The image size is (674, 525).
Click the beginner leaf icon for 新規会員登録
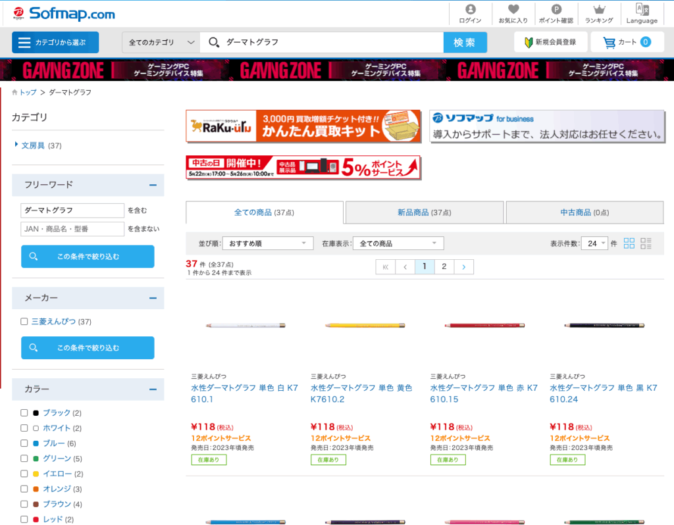pos(529,42)
